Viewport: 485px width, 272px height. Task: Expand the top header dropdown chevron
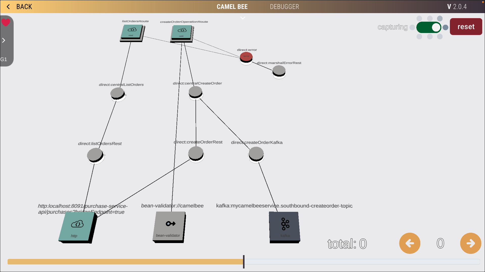point(243,18)
